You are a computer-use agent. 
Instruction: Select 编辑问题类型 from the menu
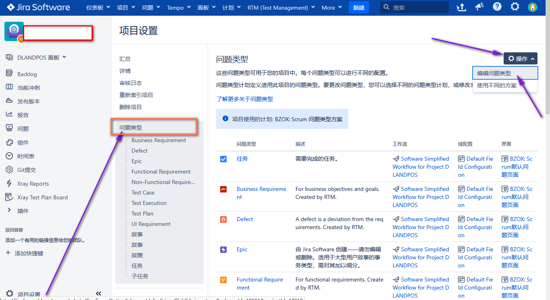click(505, 73)
